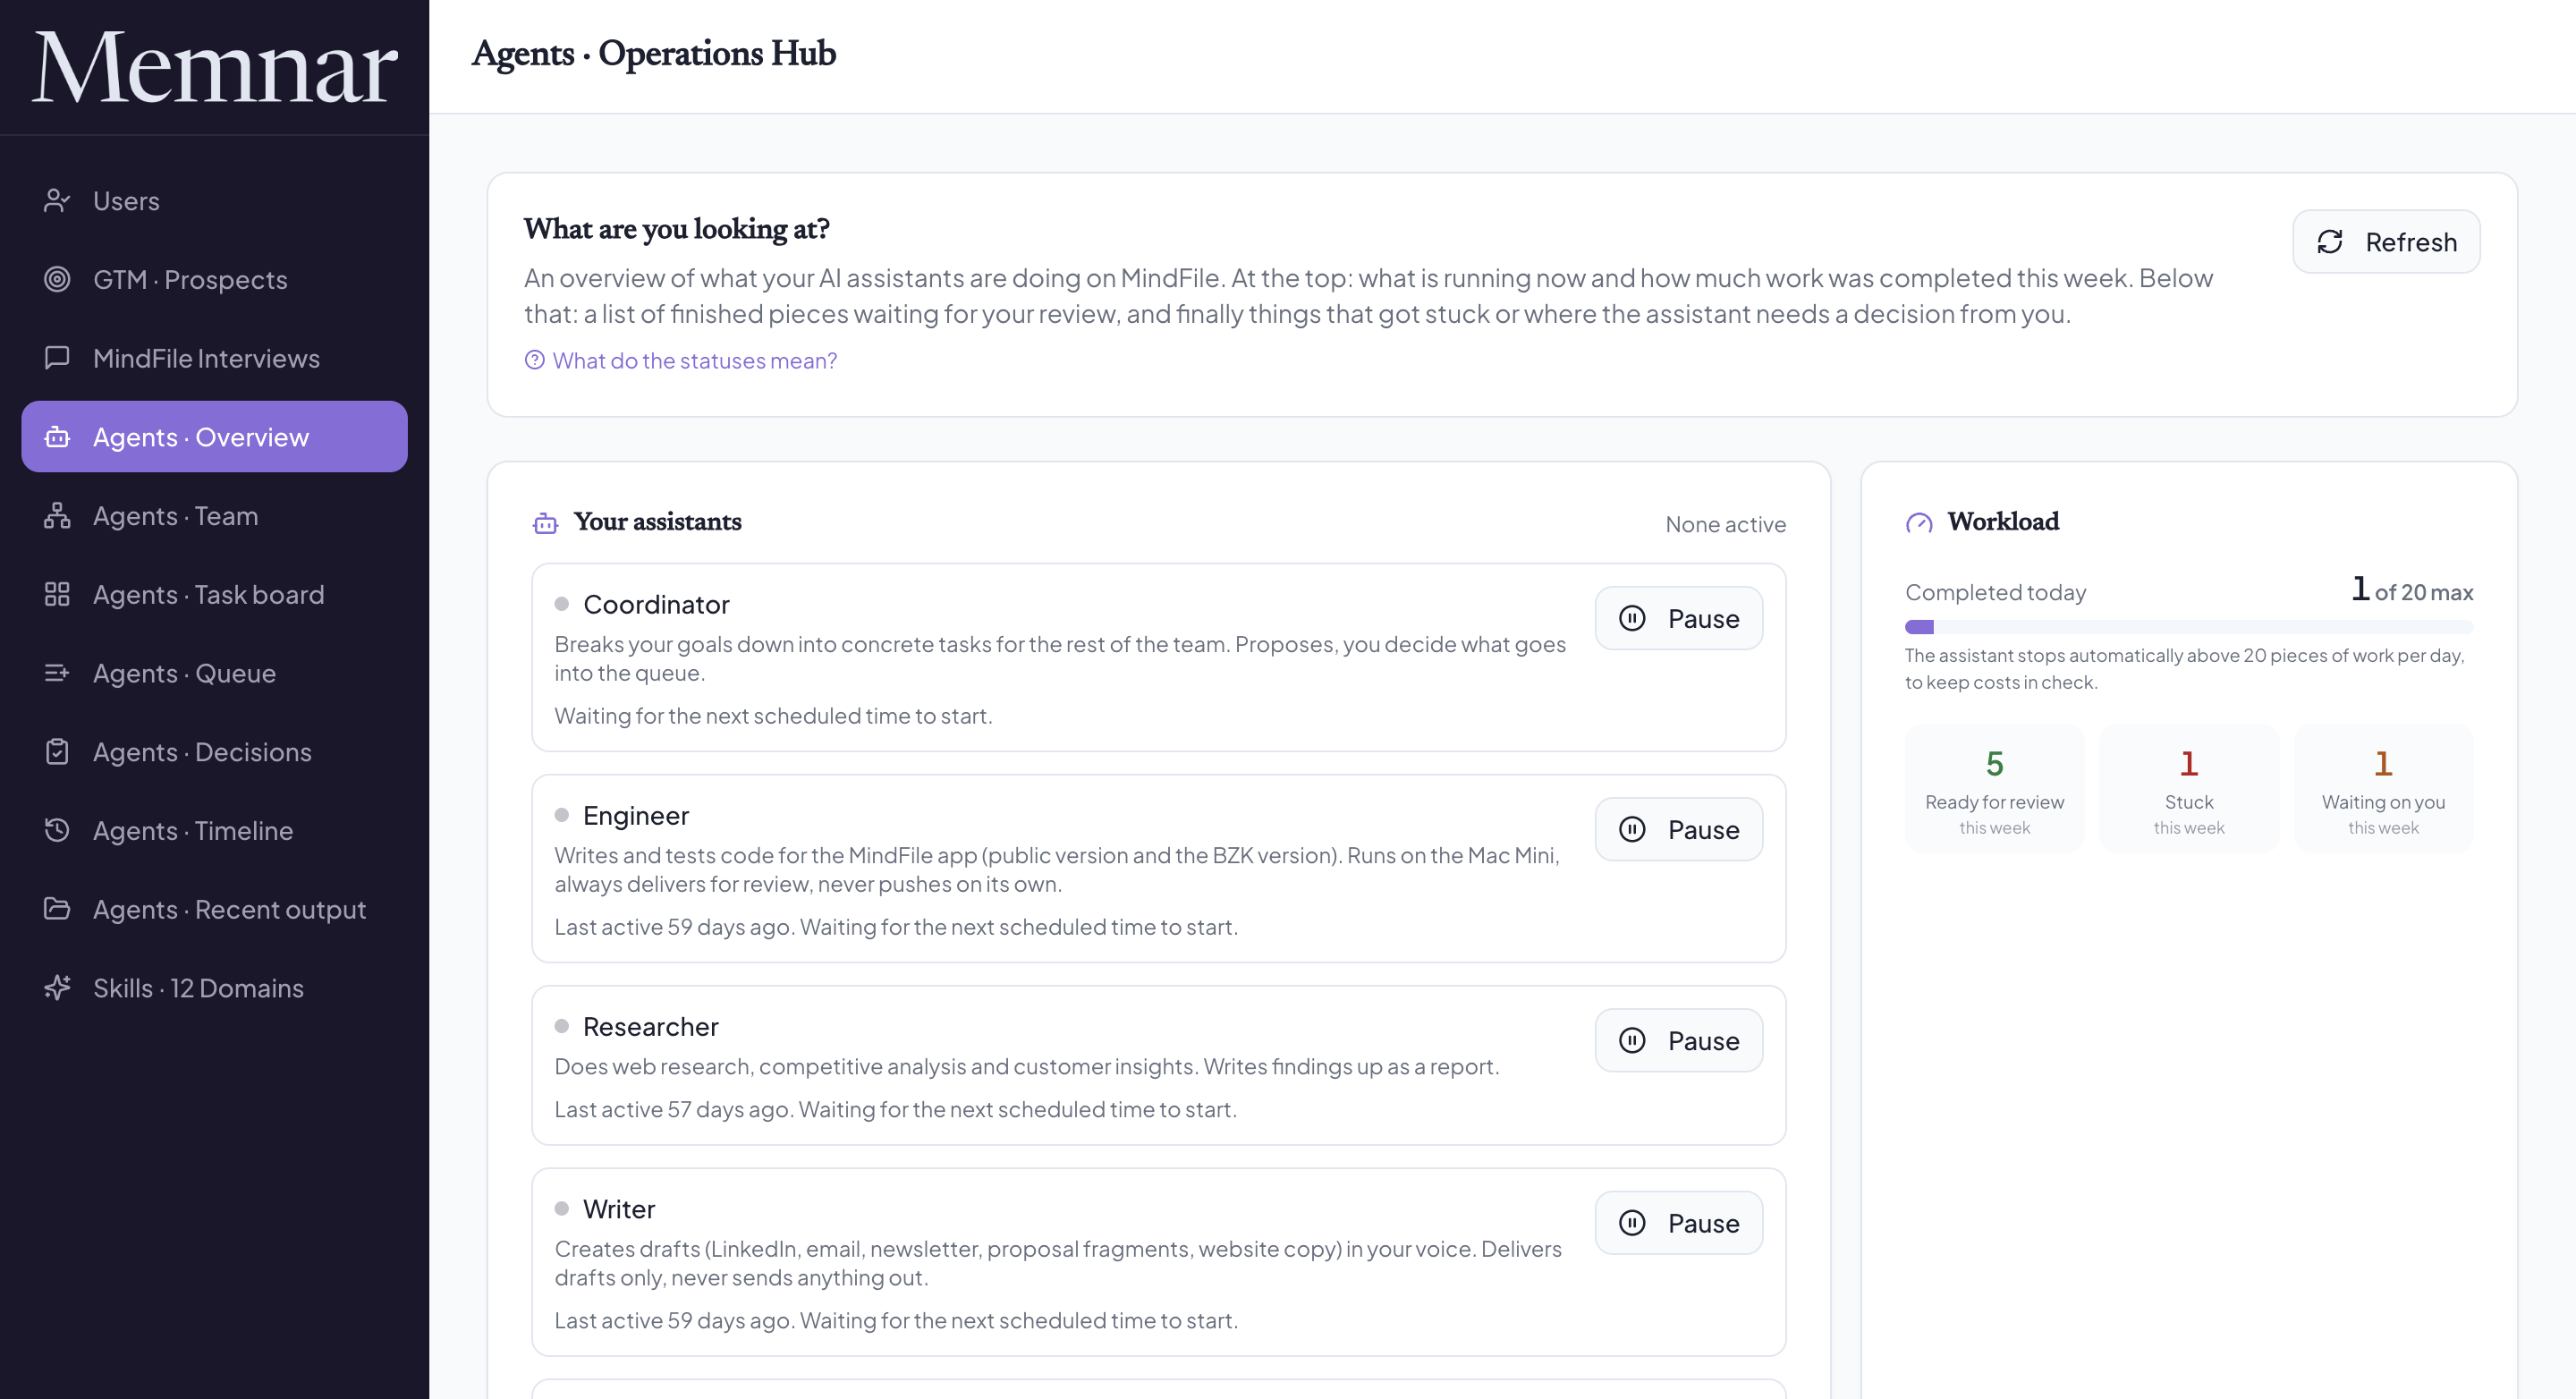Open the Waiting on you tile
Viewport: 2576px width, 1399px height.
click(2383, 789)
